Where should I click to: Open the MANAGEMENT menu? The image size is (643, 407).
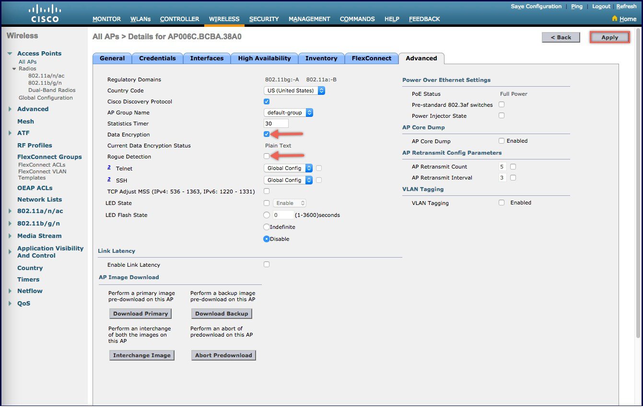(x=309, y=19)
